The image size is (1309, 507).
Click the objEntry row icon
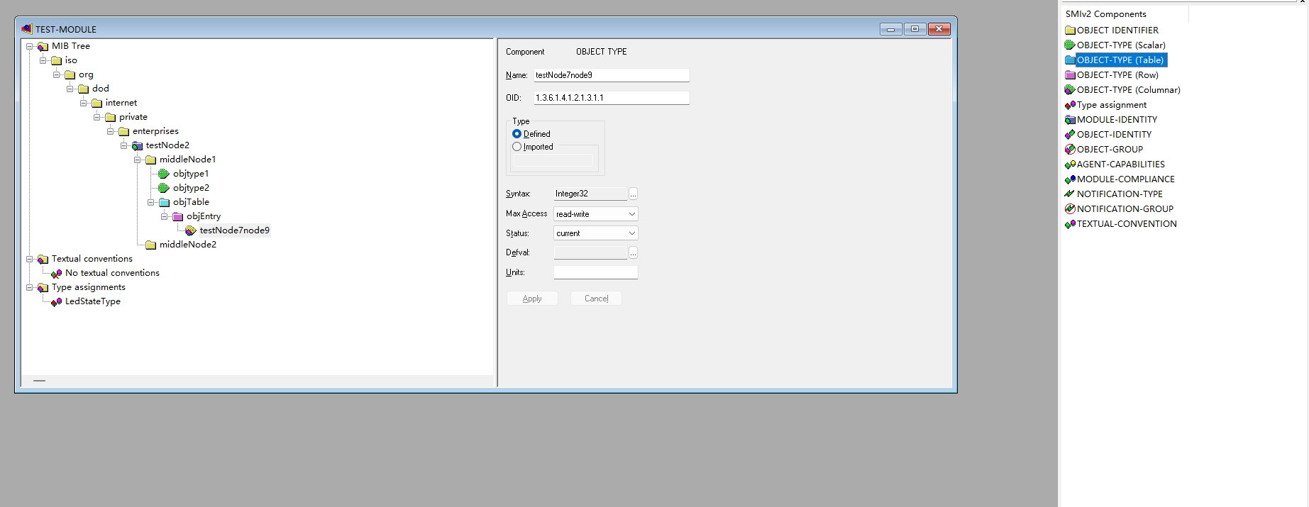tap(177, 216)
